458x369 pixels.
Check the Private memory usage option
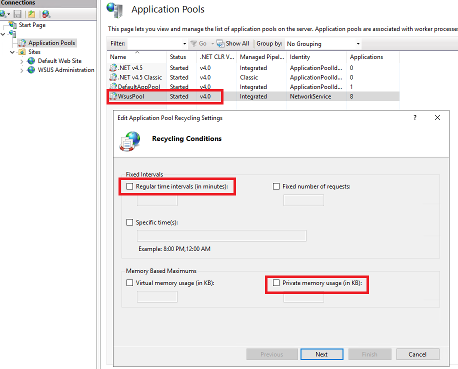(x=276, y=283)
